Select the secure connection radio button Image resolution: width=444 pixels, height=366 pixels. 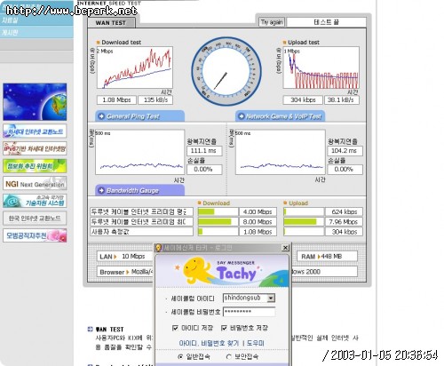pyautogui.click(x=228, y=357)
